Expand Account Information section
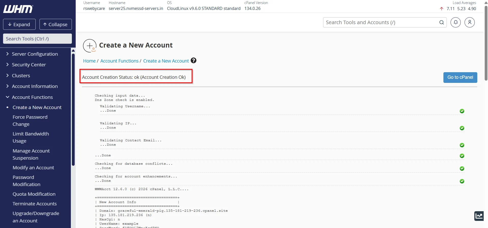The width and height of the screenshot is (488, 228). (x=35, y=86)
